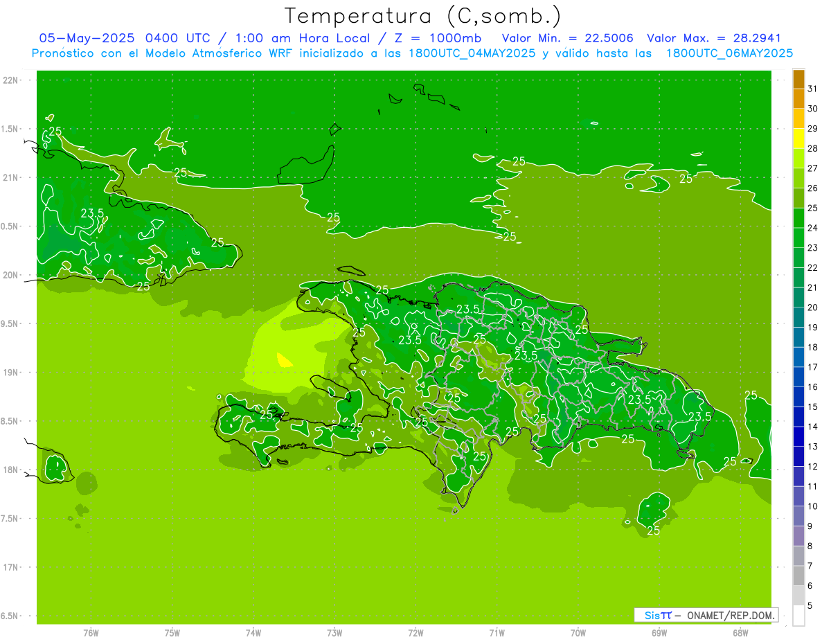Click the 'Valor Min. = 22.5006' text
Screen dimensions: 831x642
coord(567,38)
